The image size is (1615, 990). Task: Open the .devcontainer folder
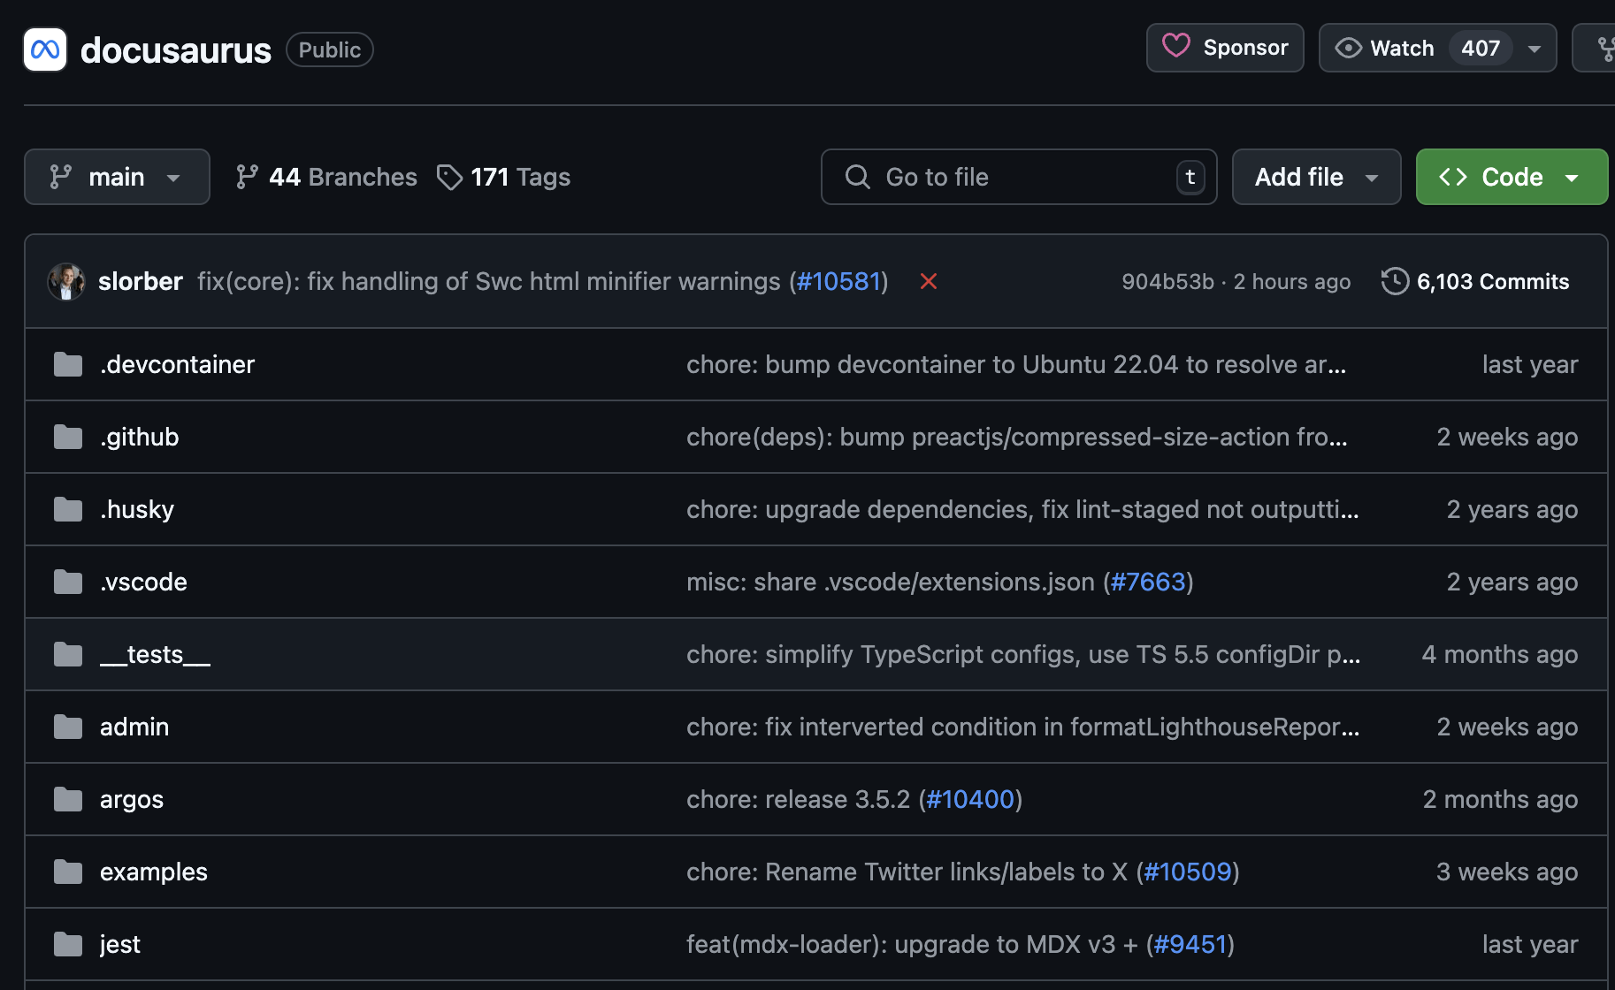coord(177,364)
